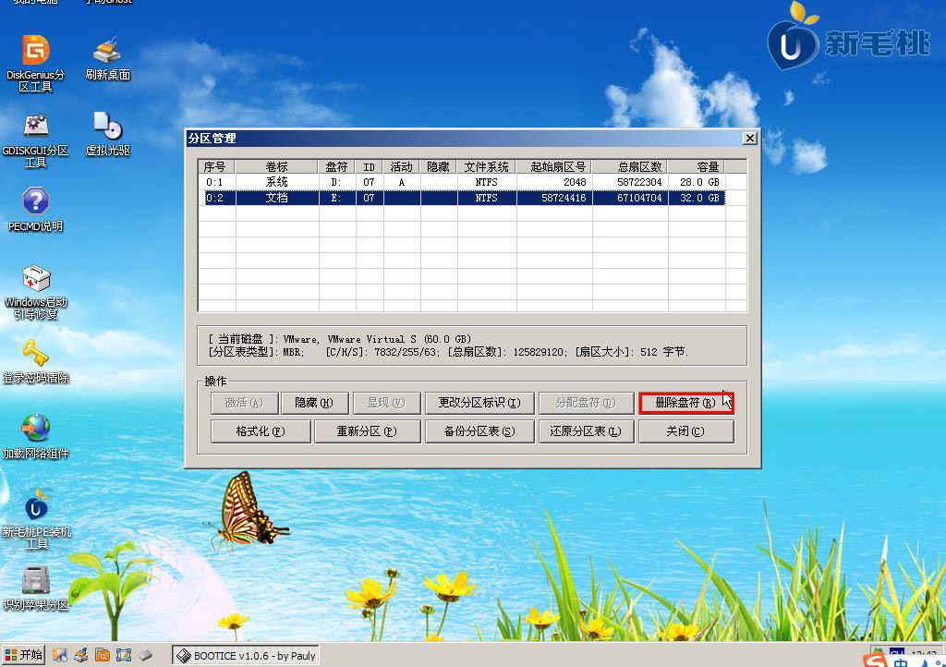The height and width of the screenshot is (667, 946).
Task: Click the 隐藏(H) button
Action: (314, 403)
